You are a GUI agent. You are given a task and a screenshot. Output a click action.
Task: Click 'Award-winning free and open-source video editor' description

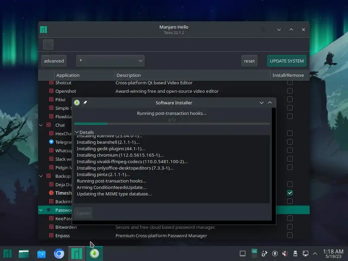(167, 91)
